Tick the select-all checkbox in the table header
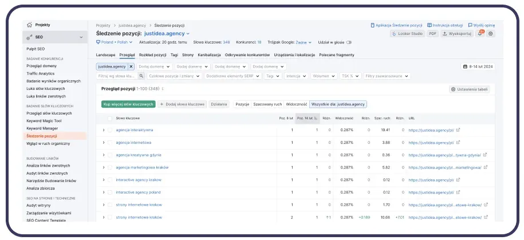Viewport: 524px width, 240px height. (109, 119)
